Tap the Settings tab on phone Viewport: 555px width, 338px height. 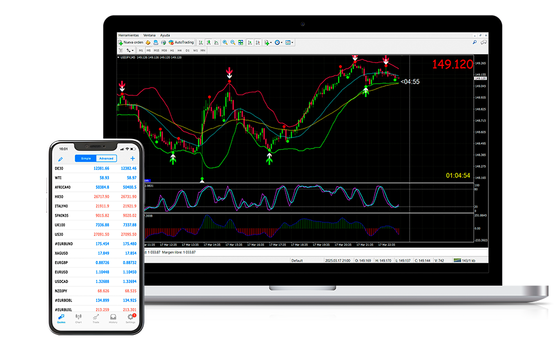tap(130, 319)
